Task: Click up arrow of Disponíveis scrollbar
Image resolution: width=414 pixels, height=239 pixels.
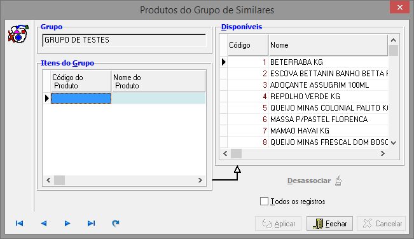Action: (393, 40)
